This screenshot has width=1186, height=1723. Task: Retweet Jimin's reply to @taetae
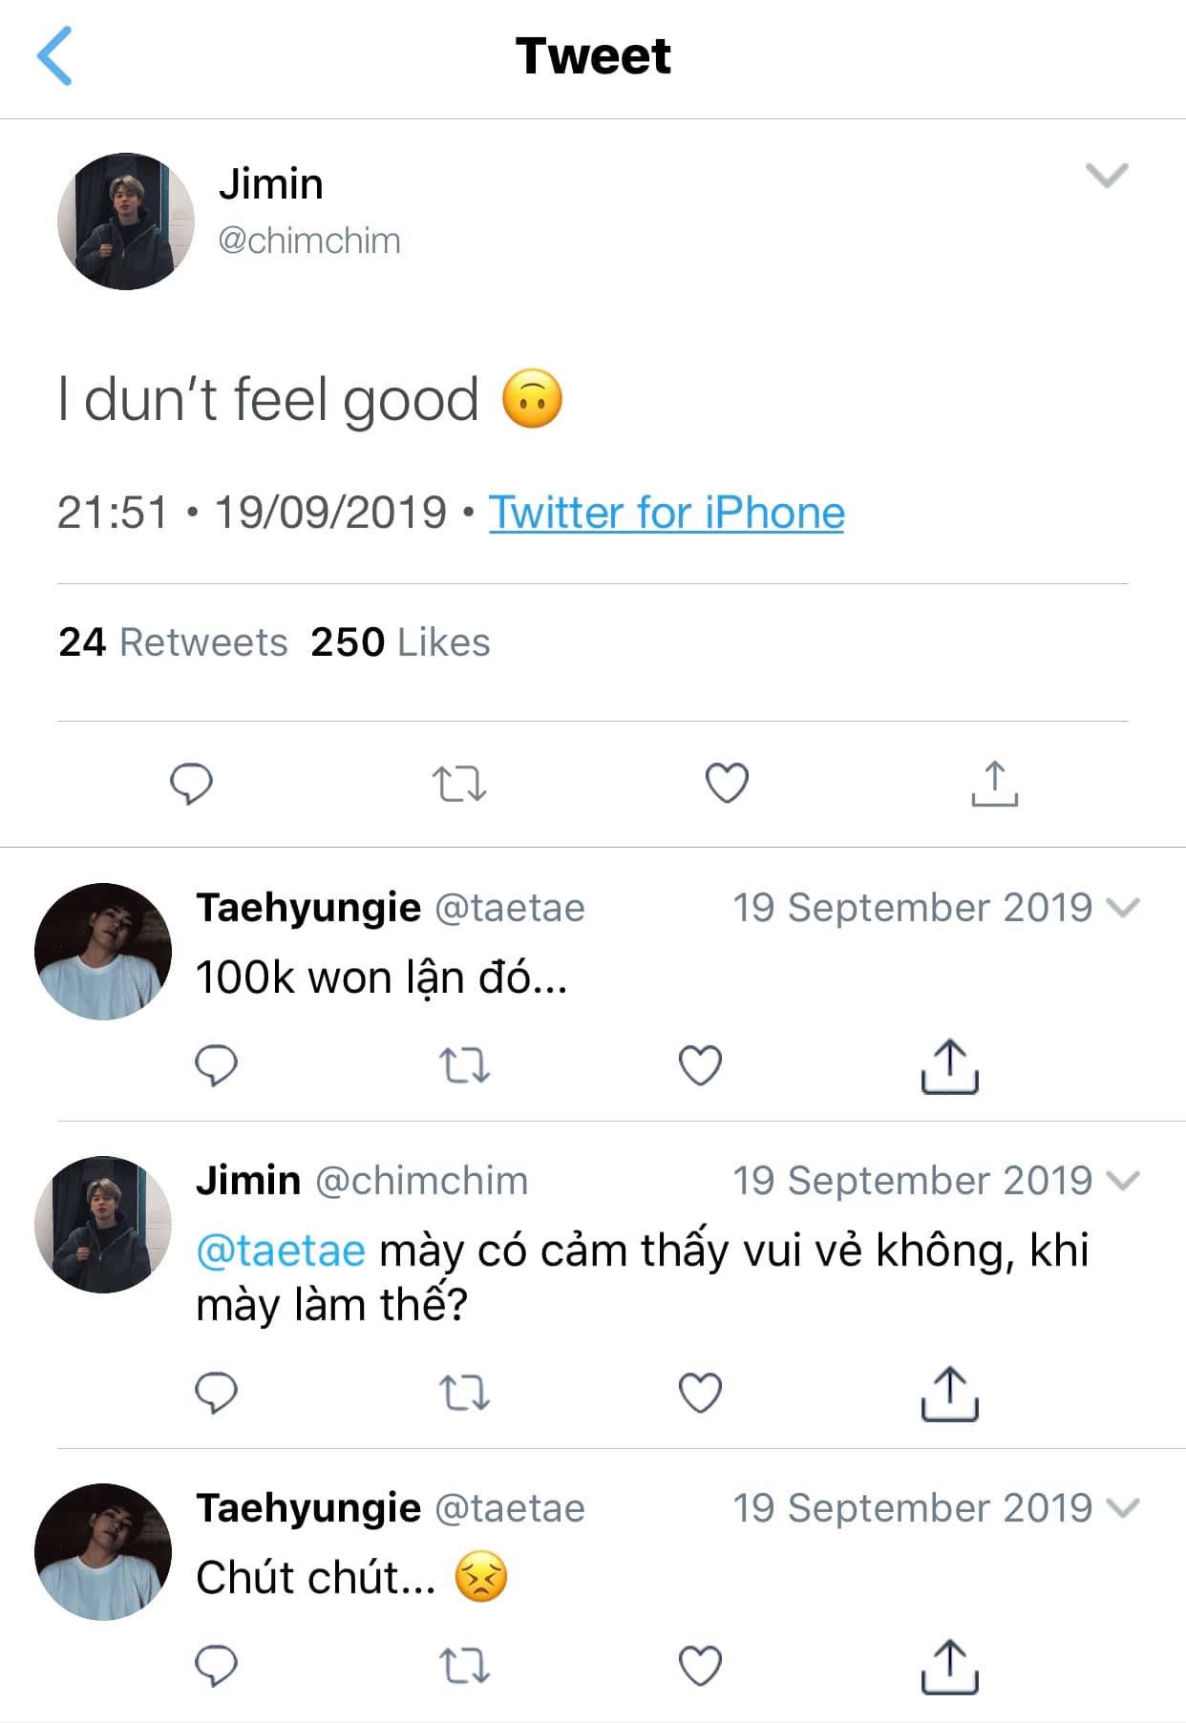464,1393
